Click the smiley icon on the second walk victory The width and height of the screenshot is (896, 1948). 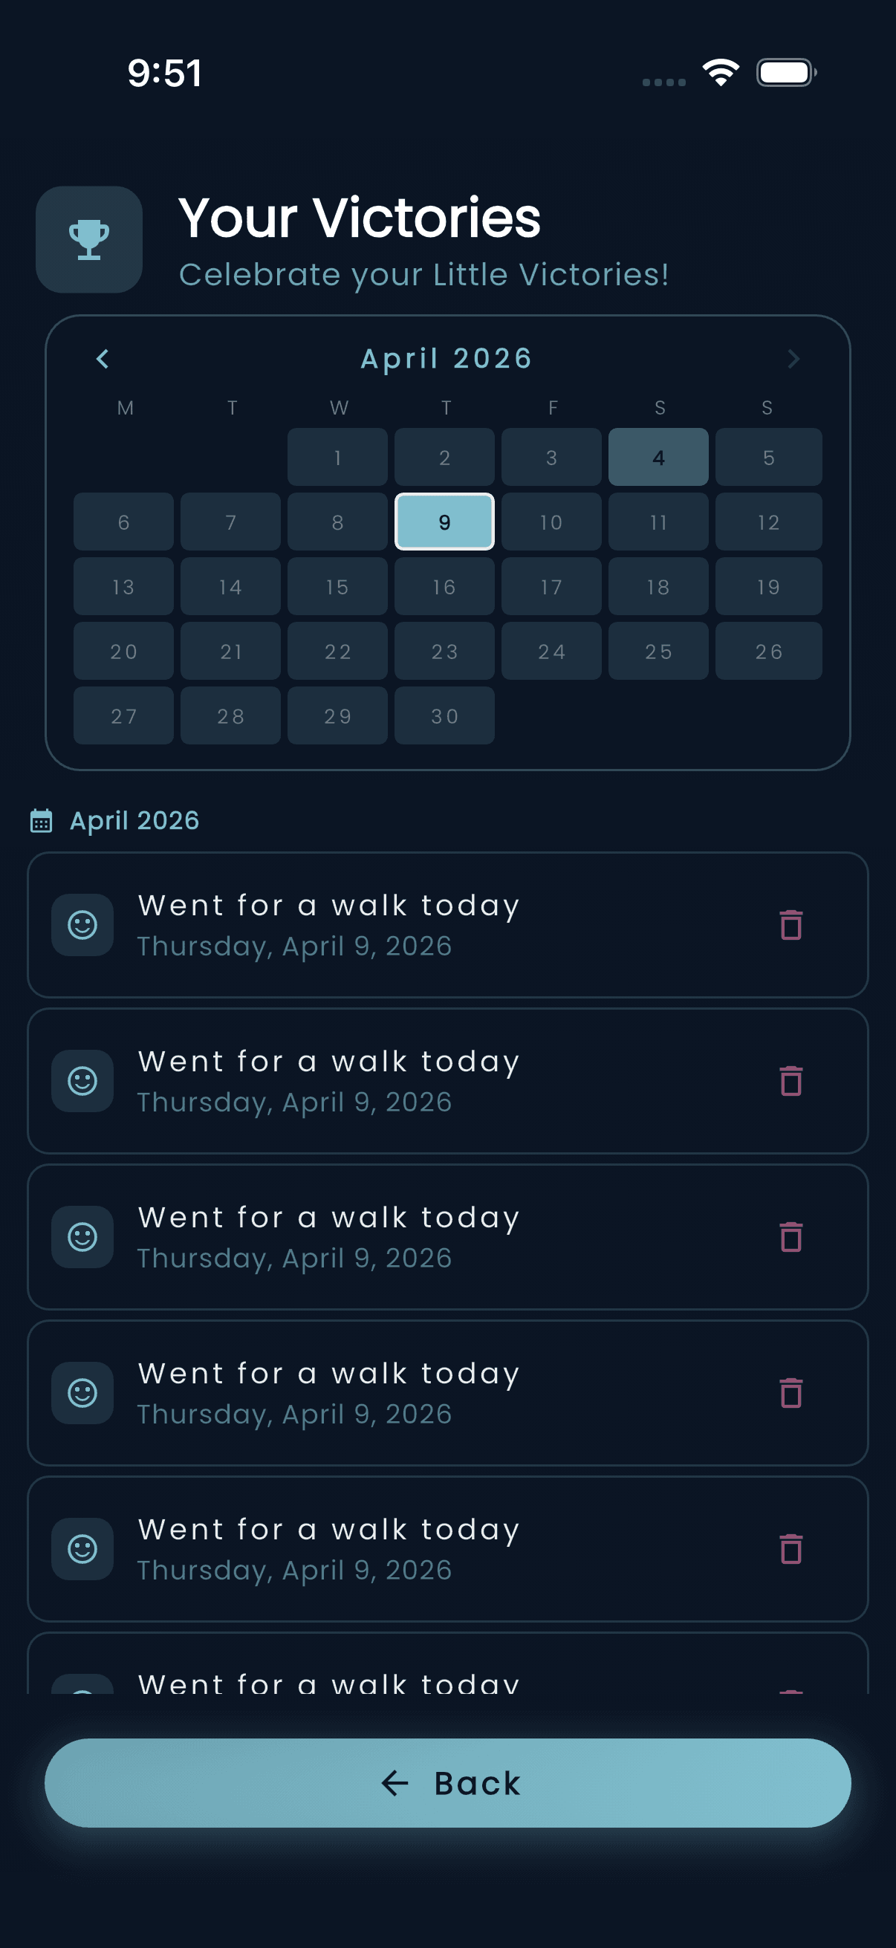click(x=82, y=1081)
